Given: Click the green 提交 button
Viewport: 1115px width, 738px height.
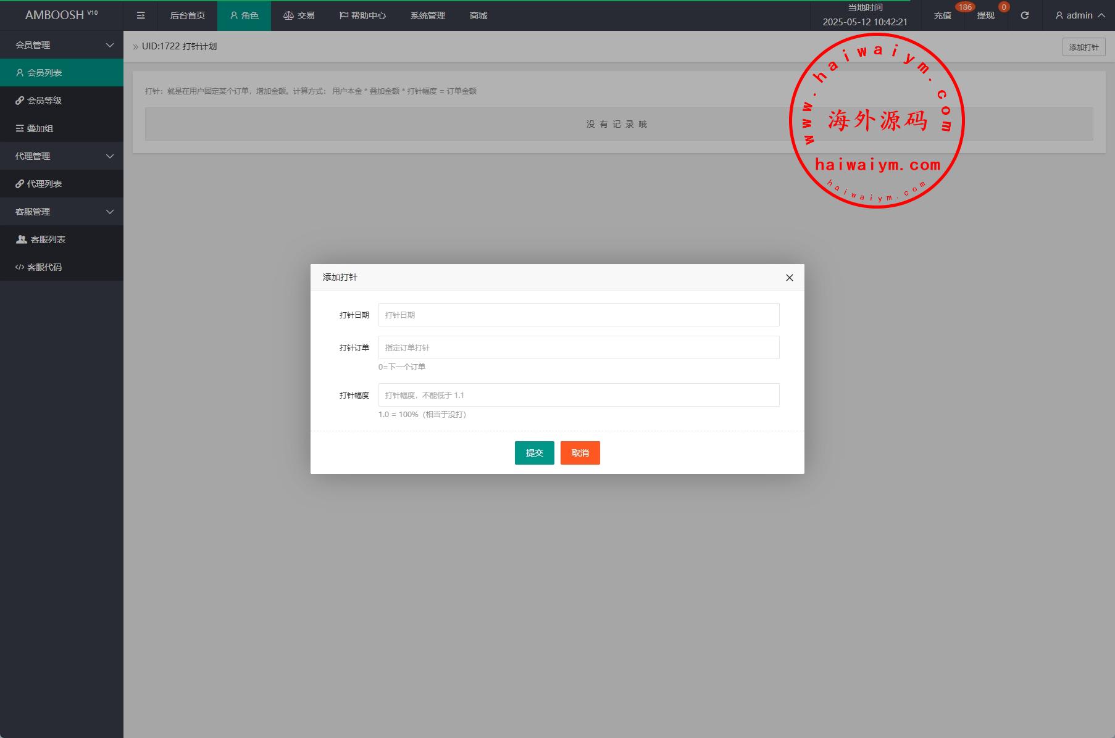Looking at the screenshot, I should [x=534, y=453].
